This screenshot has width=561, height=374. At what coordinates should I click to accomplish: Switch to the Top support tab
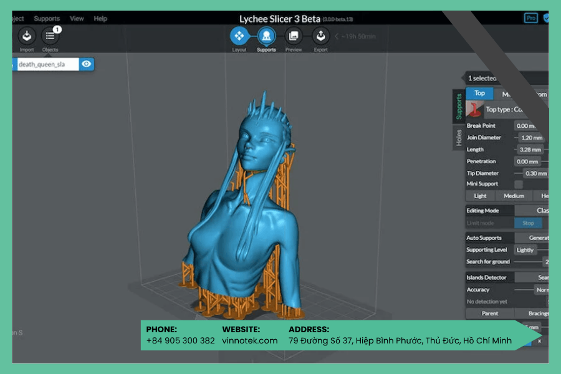tap(479, 93)
